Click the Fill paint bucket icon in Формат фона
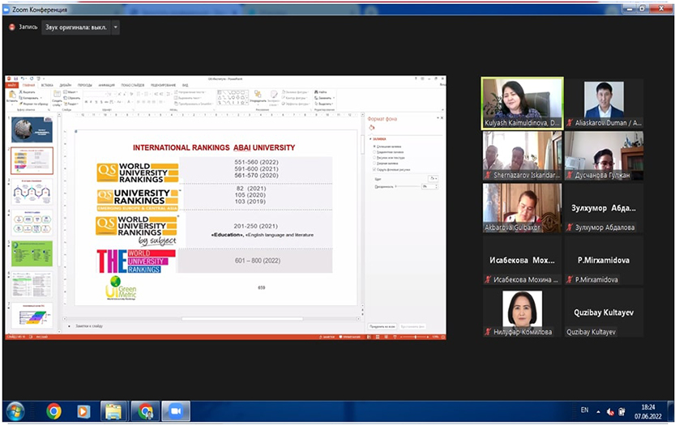Image resolution: width=675 pixels, height=425 pixels. click(372, 127)
